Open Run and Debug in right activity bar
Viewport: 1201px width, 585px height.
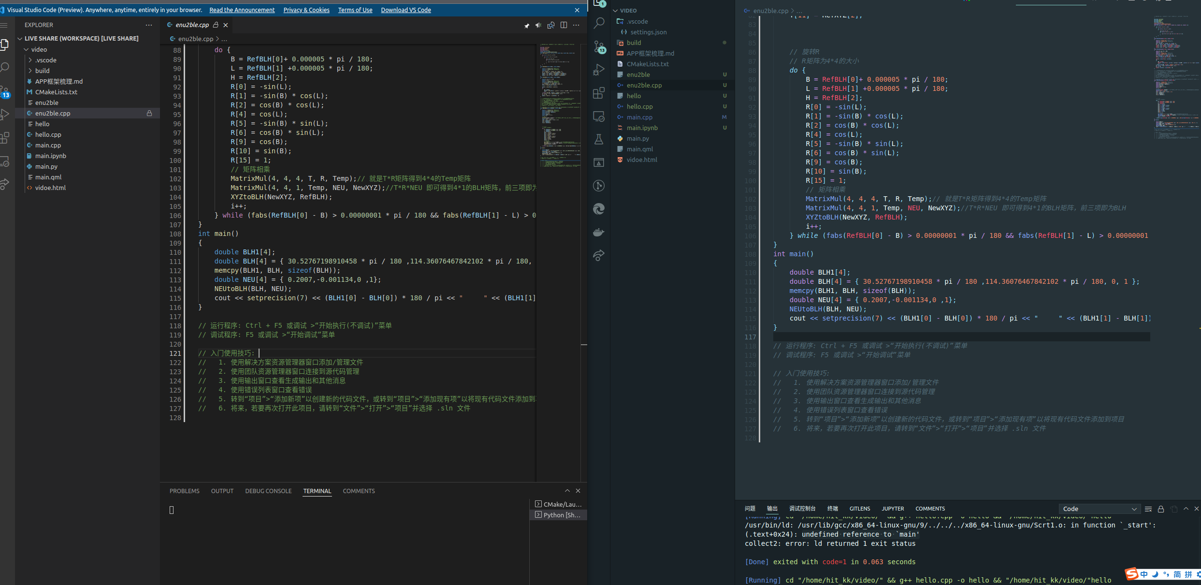click(599, 70)
